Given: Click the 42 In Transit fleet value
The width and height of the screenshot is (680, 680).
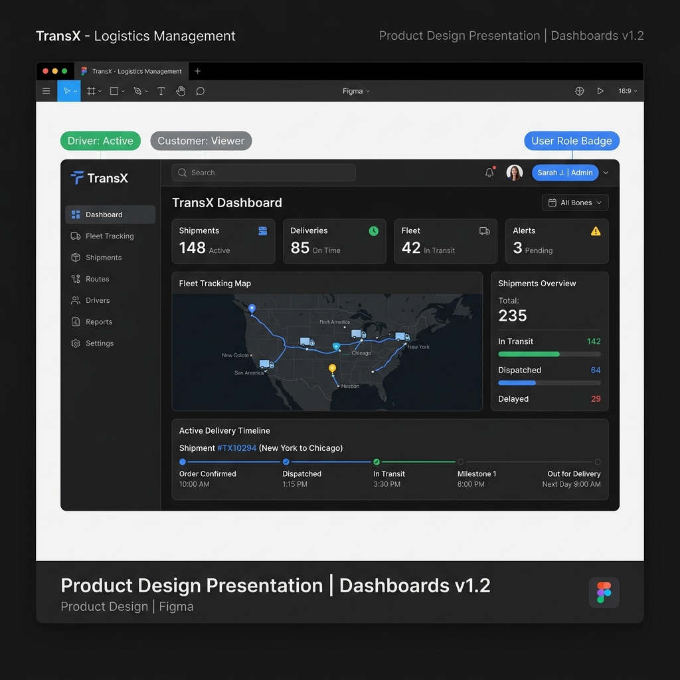Looking at the screenshot, I should (x=428, y=248).
